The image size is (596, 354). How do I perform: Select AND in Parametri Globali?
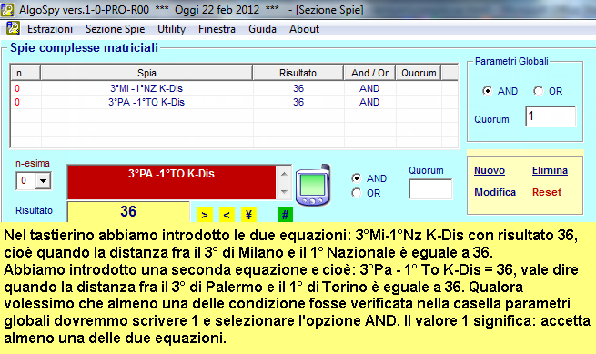[x=487, y=91]
